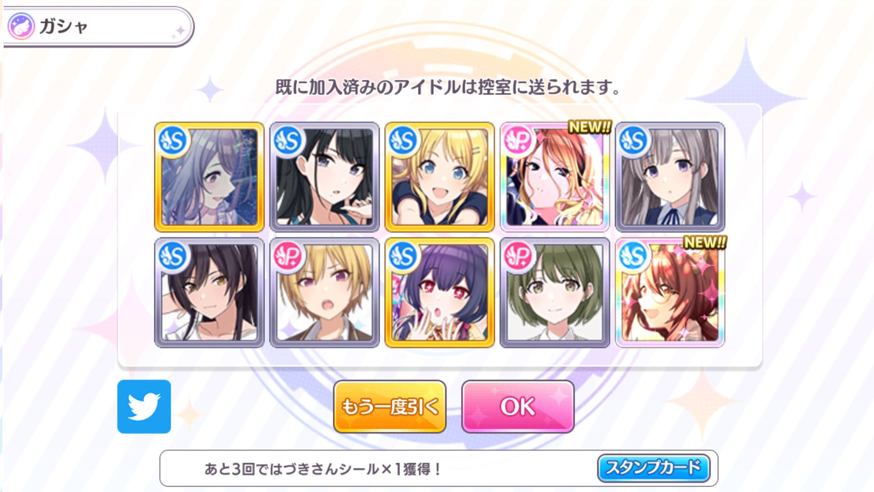874x492 pixels.
Task: Click the orange もう一度引く button
Action: (390, 406)
